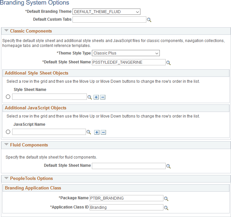Click the Application Class ID field Branding

(x=126, y=207)
